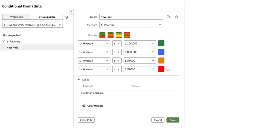Viewport: 254px width, 128px height.
Task: Select the first two-color preset
Action: [102, 35]
